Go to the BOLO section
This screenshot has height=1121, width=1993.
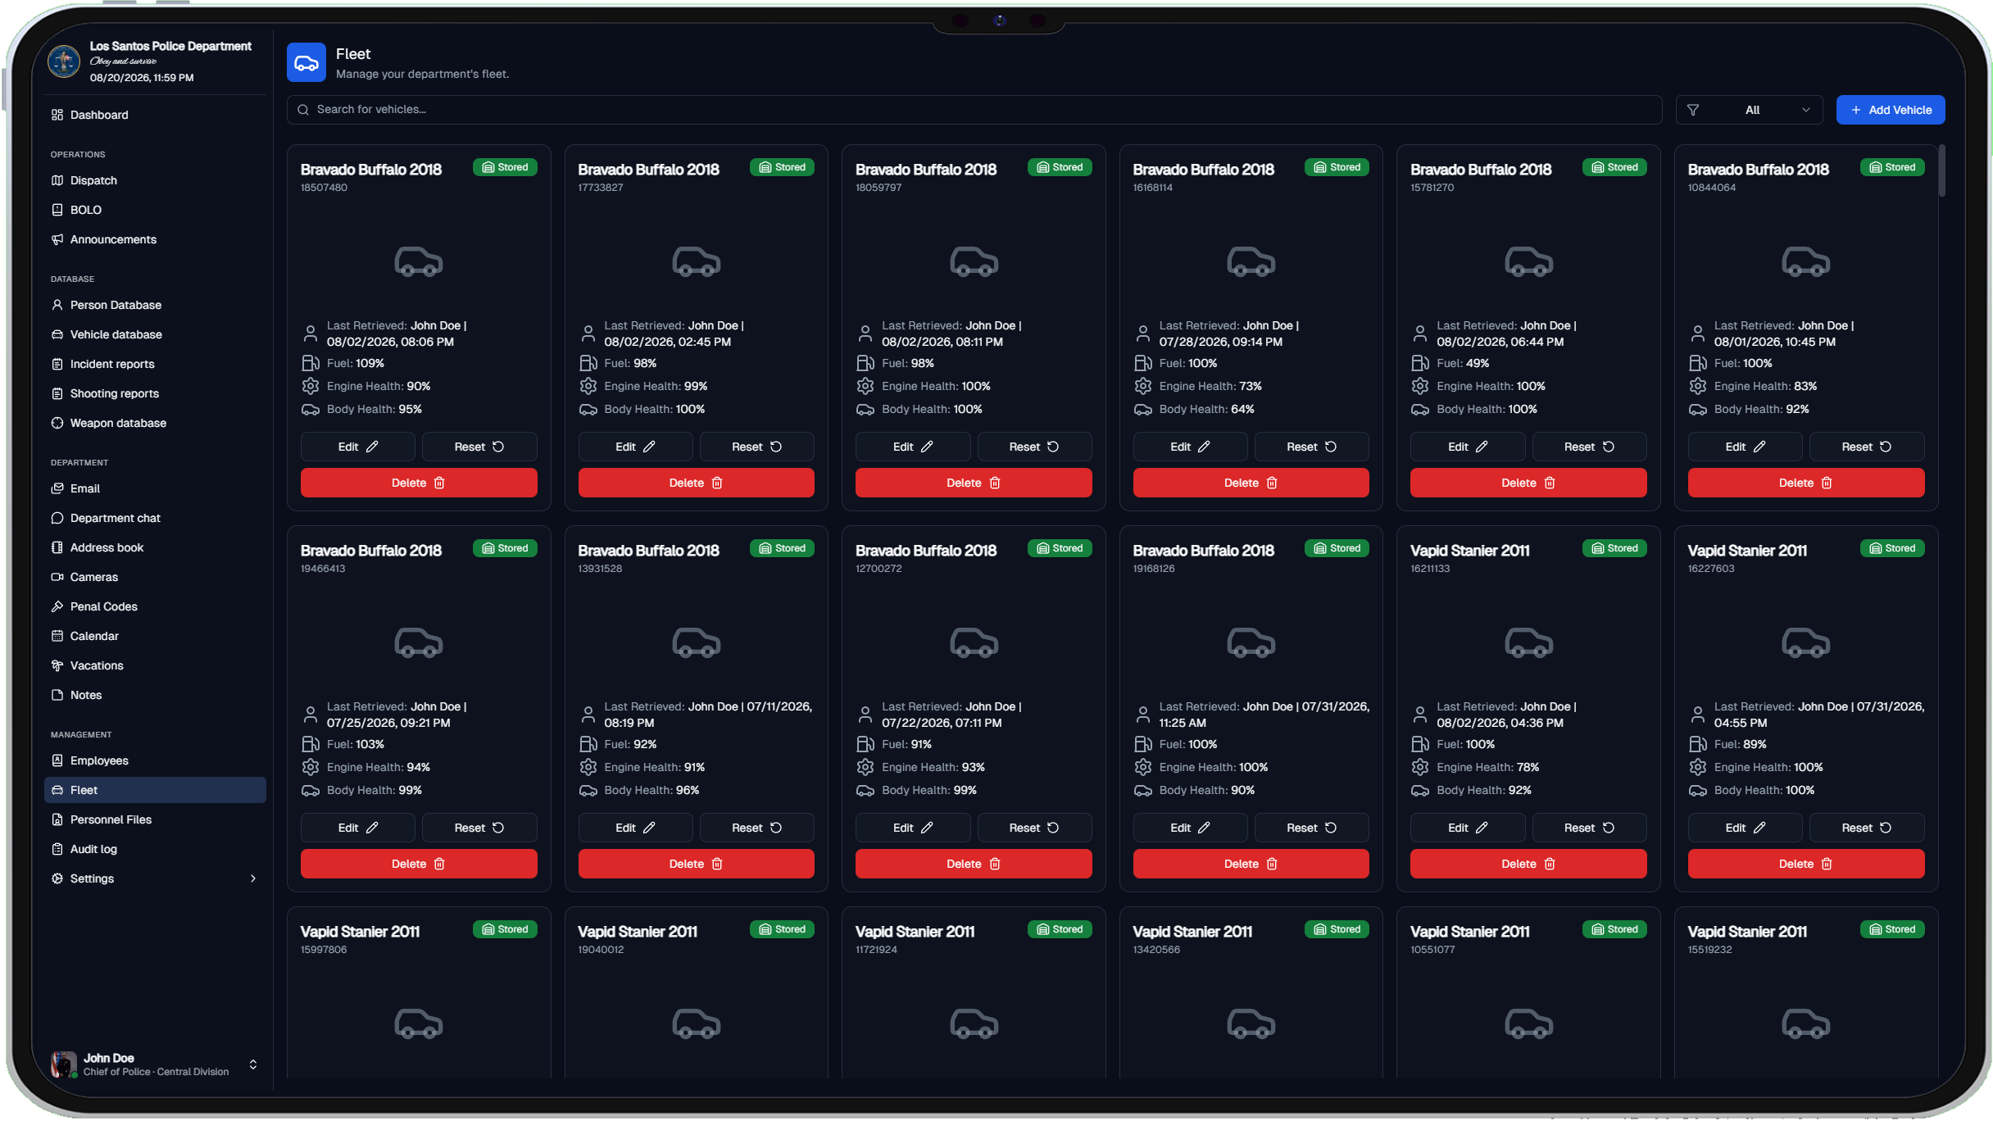pyautogui.click(x=155, y=210)
